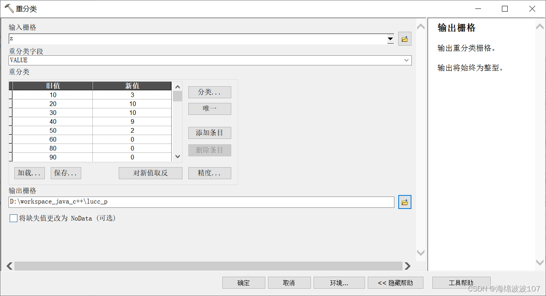Screen dimensions: 546x296
Task: Click the 分类... button
Action: click(210, 92)
